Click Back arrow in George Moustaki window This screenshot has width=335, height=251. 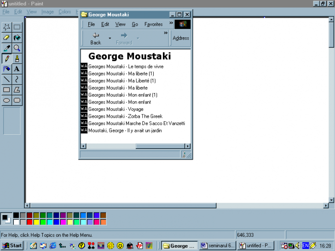point(96,38)
